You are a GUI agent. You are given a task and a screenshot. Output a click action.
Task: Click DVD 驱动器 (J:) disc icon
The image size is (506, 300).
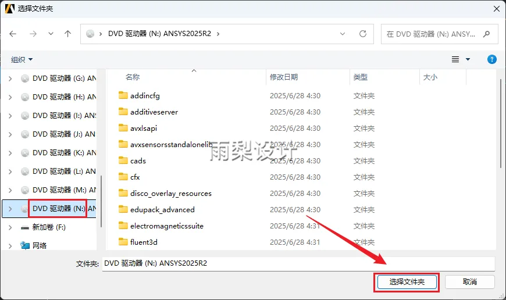[25, 134]
